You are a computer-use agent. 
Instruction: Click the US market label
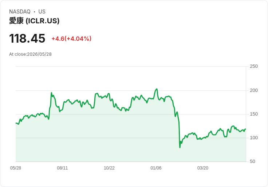tap(42, 12)
